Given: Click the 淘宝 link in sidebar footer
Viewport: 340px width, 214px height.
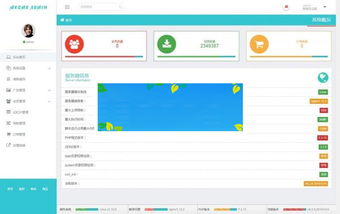Looking at the screenshot, I should pyautogui.click(x=45, y=189).
